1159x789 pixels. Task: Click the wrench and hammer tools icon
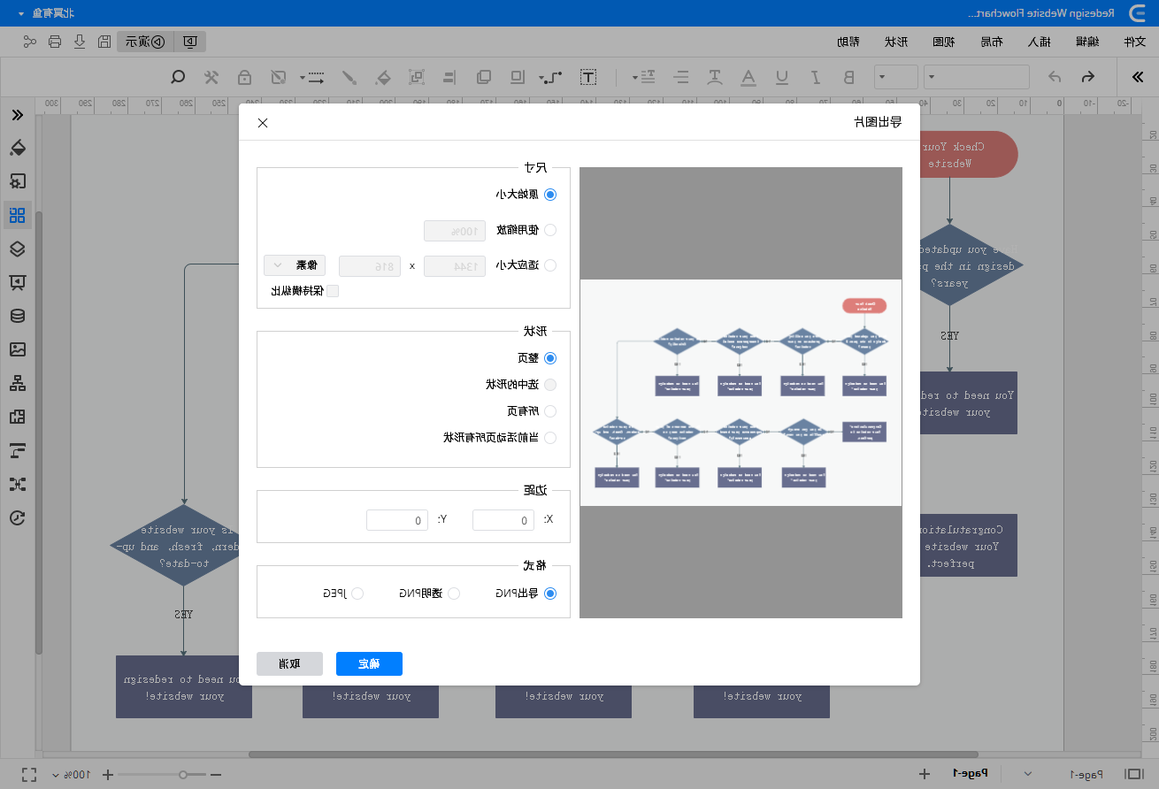pos(211,77)
